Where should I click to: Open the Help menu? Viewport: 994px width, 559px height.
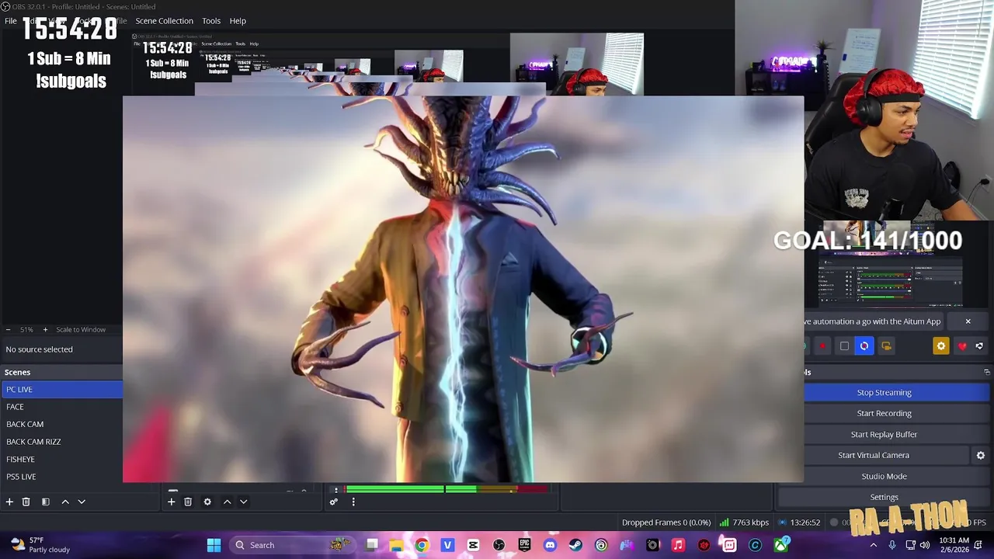[x=238, y=21]
